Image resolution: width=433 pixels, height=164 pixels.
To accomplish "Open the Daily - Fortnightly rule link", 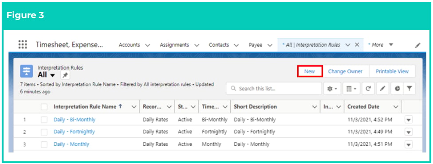I will 74,132.
